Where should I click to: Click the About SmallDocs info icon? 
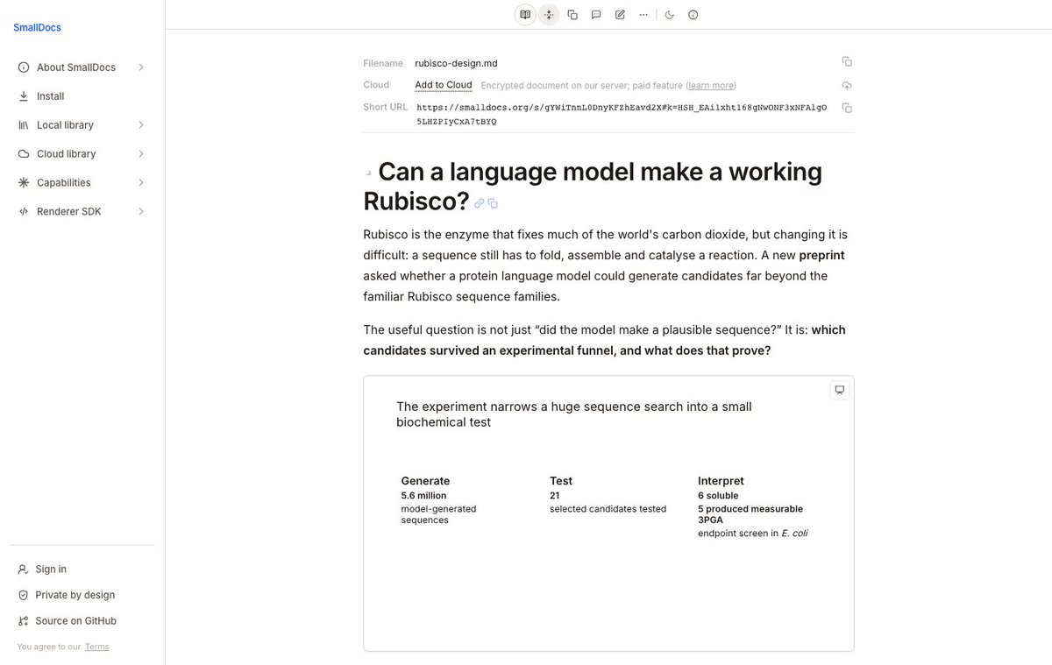pyautogui.click(x=24, y=67)
